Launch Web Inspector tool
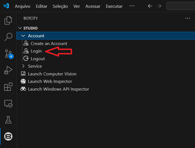Screen dimensions: 195x148 pyautogui.click(x=50, y=81)
